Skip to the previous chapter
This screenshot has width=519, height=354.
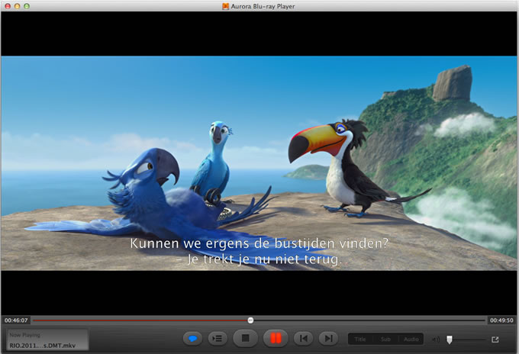pos(304,339)
